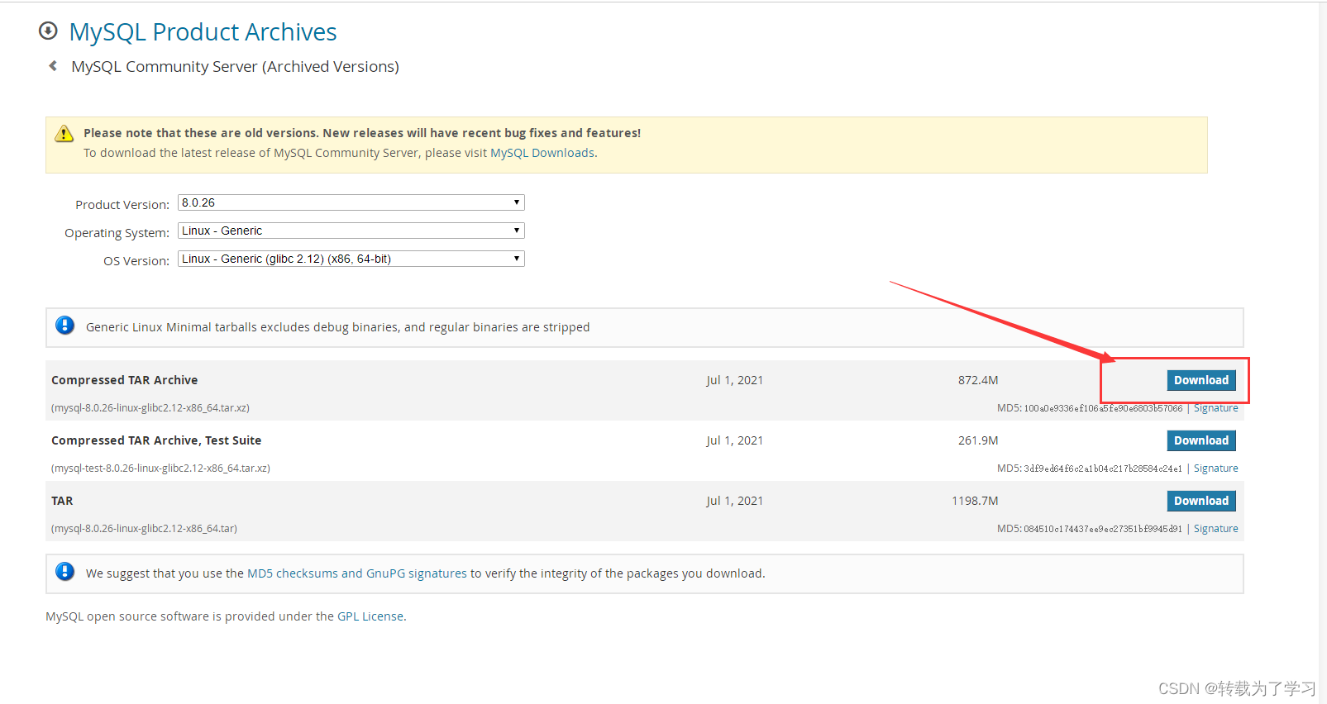The image size is (1327, 704).
Task: Click the blue info icon beside Generic Linux Minimal note
Action: click(x=64, y=326)
